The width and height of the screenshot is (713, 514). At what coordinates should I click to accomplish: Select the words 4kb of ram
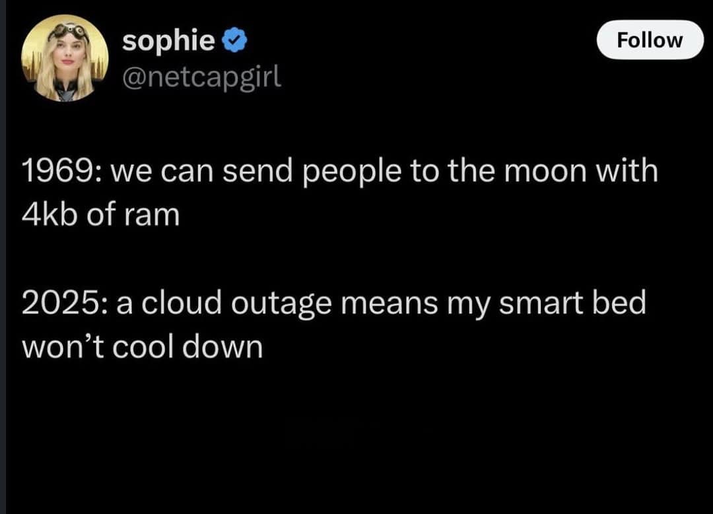pyautogui.click(x=100, y=212)
